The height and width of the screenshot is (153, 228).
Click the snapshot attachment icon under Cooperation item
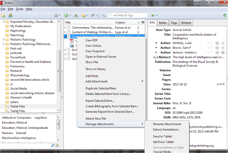[x=72, y=45]
